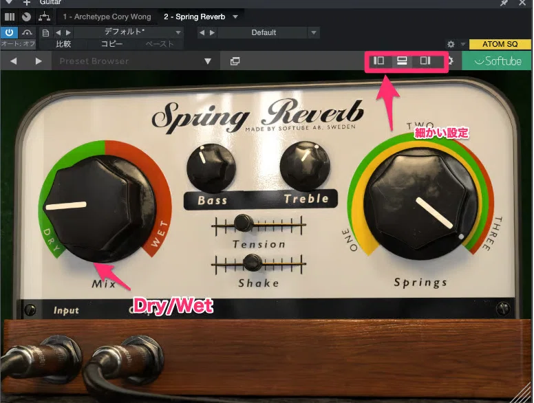Click the 比較 compare button
The width and height of the screenshot is (534, 403).
(63, 44)
